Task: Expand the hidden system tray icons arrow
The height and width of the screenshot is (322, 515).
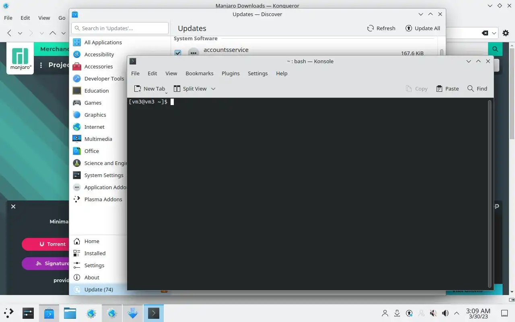Action: coord(457,313)
